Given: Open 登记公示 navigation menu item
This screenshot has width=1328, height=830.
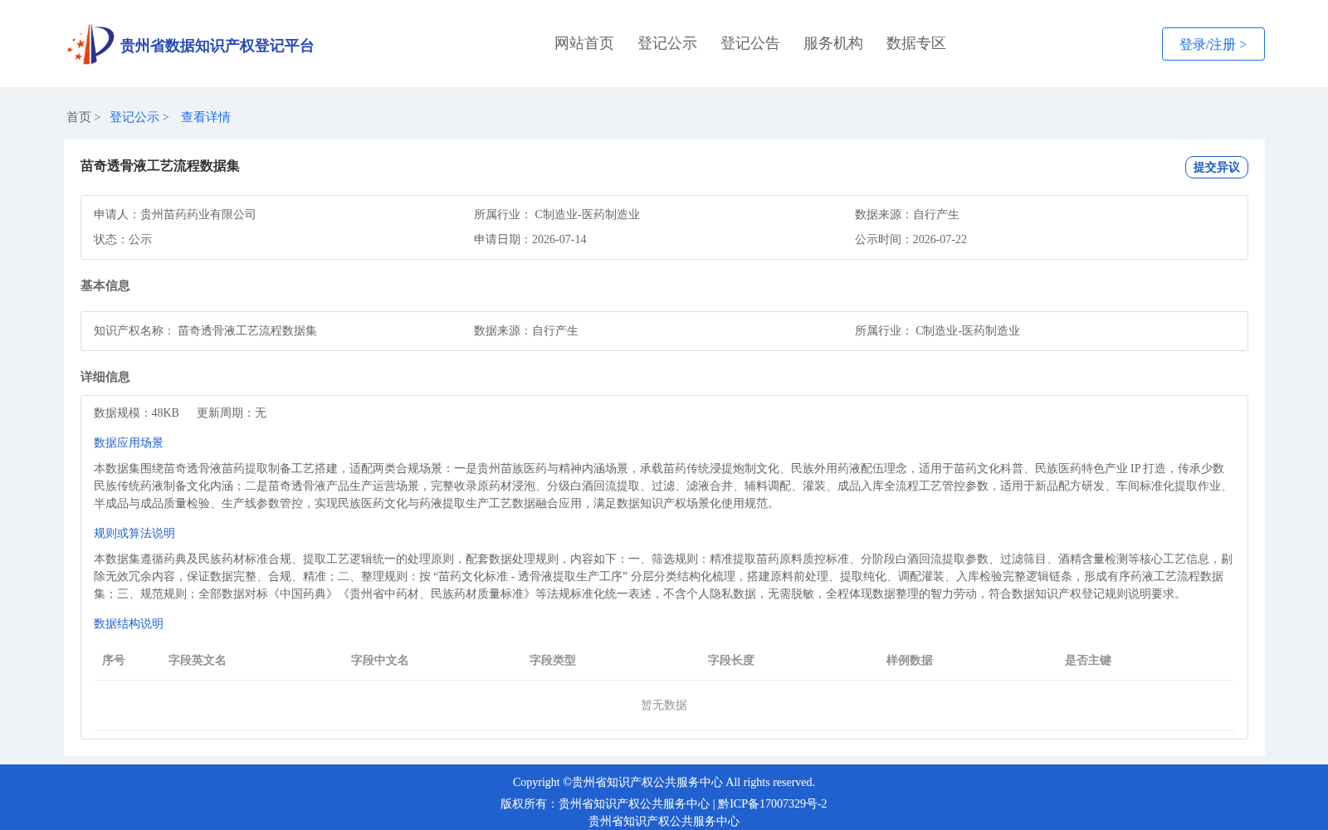Looking at the screenshot, I should [667, 43].
